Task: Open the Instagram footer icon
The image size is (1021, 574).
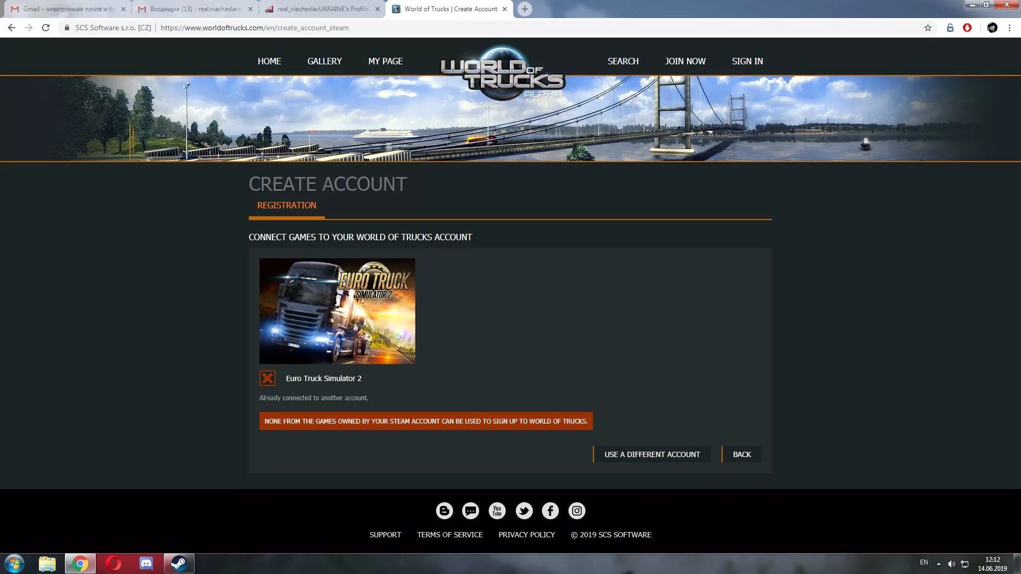Action: point(577,511)
